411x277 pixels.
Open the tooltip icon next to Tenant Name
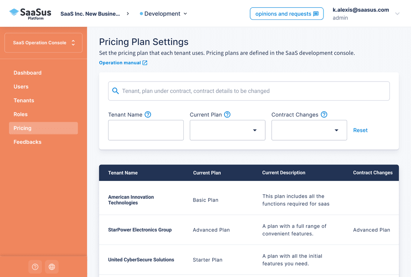pyautogui.click(x=148, y=114)
